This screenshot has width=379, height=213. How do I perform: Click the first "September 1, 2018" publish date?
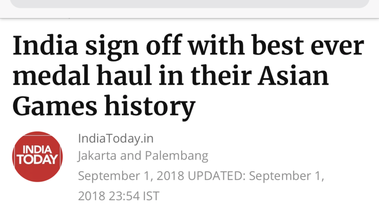coord(131,176)
